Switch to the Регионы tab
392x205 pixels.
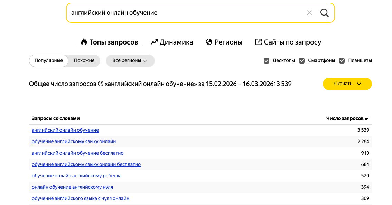tap(224, 42)
